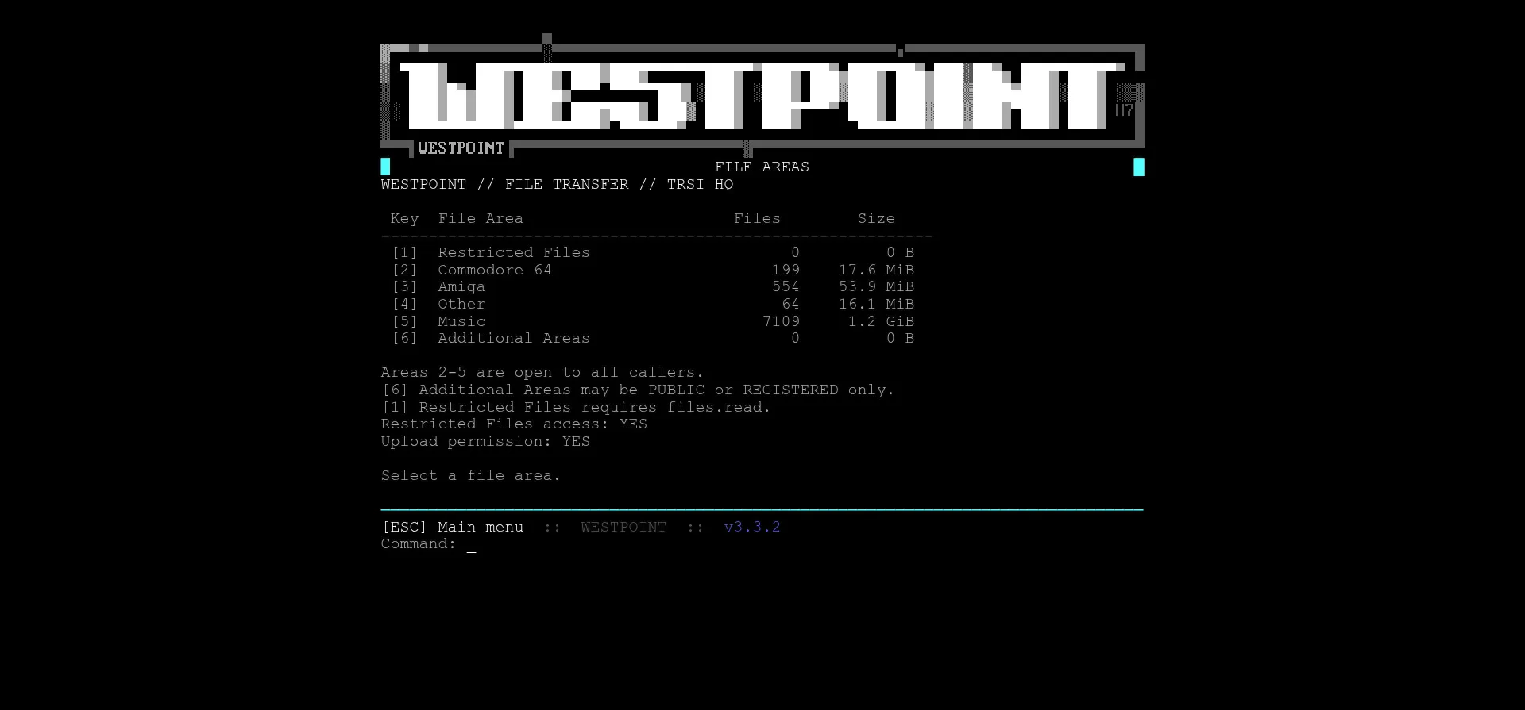Select the [1] Restricted Files area

pyautogui.click(x=653, y=252)
